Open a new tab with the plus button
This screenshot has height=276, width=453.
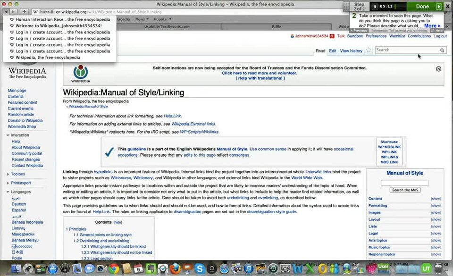(x=24, y=11)
